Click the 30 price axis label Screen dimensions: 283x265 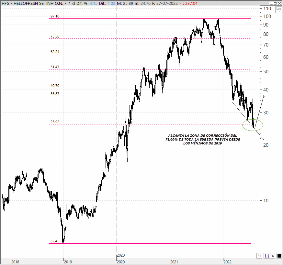pos(266,112)
